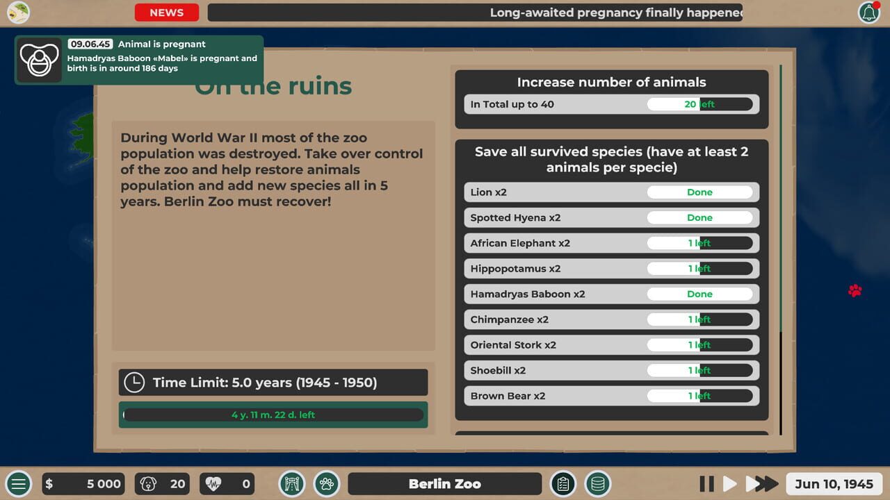The height and width of the screenshot is (500, 890).
Task: Click the time remaining progress bar
Action: (273, 415)
